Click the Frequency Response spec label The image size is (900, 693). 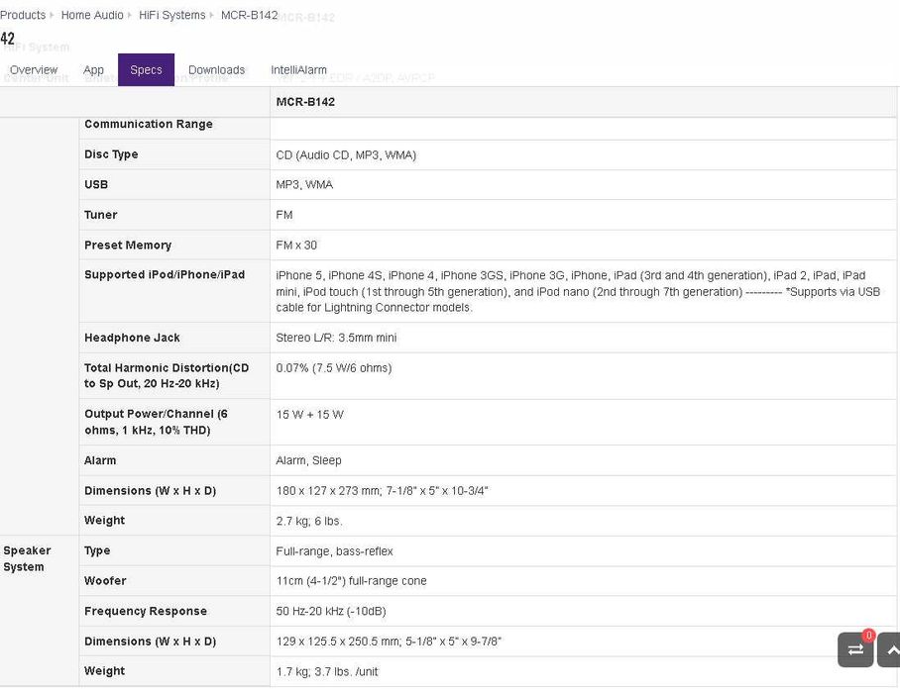(146, 612)
